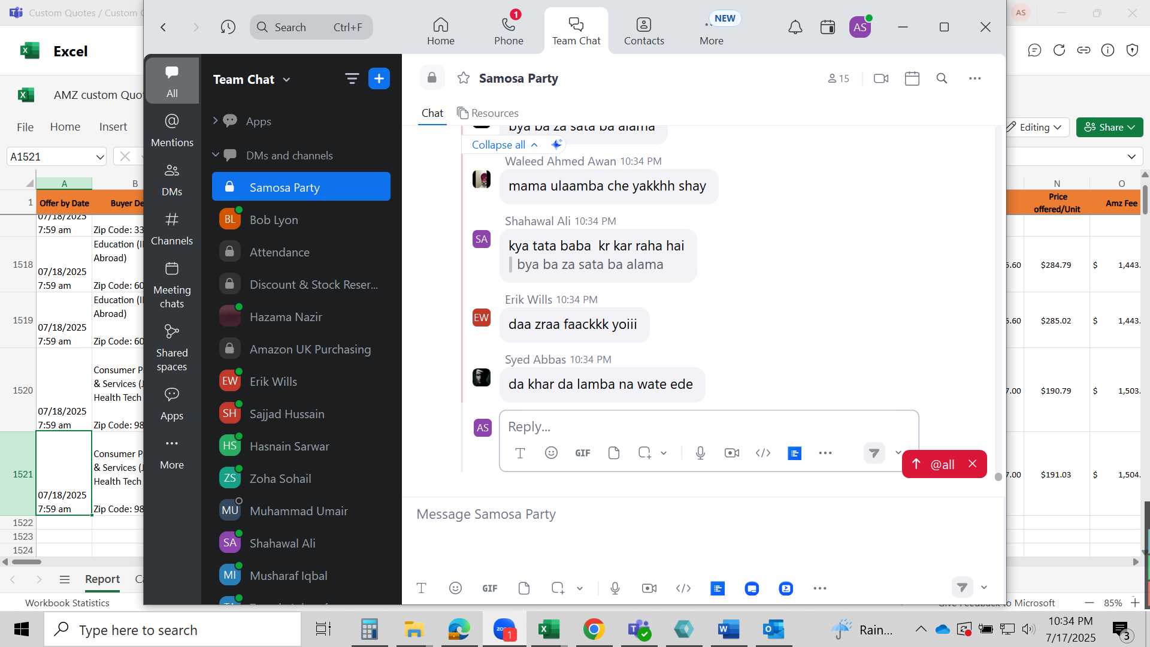Click the Zoom search box
Screen dimensions: 1150x647
(x=311, y=27)
